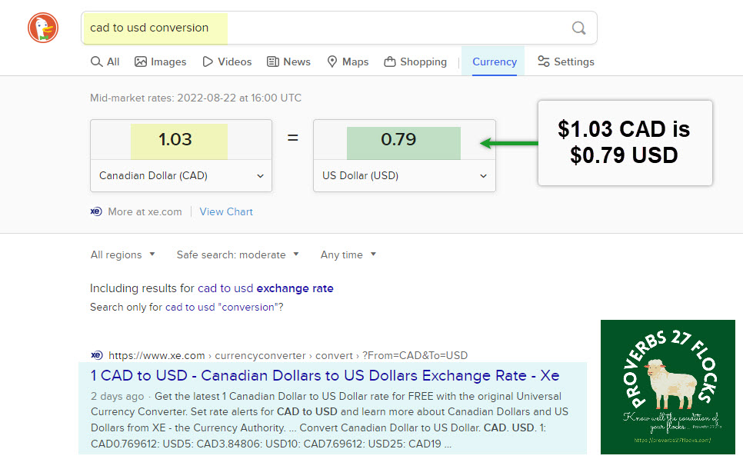The image size is (743, 469).
Task: Click the xe favicon next to result URL
Action: (x=97, y=355)
